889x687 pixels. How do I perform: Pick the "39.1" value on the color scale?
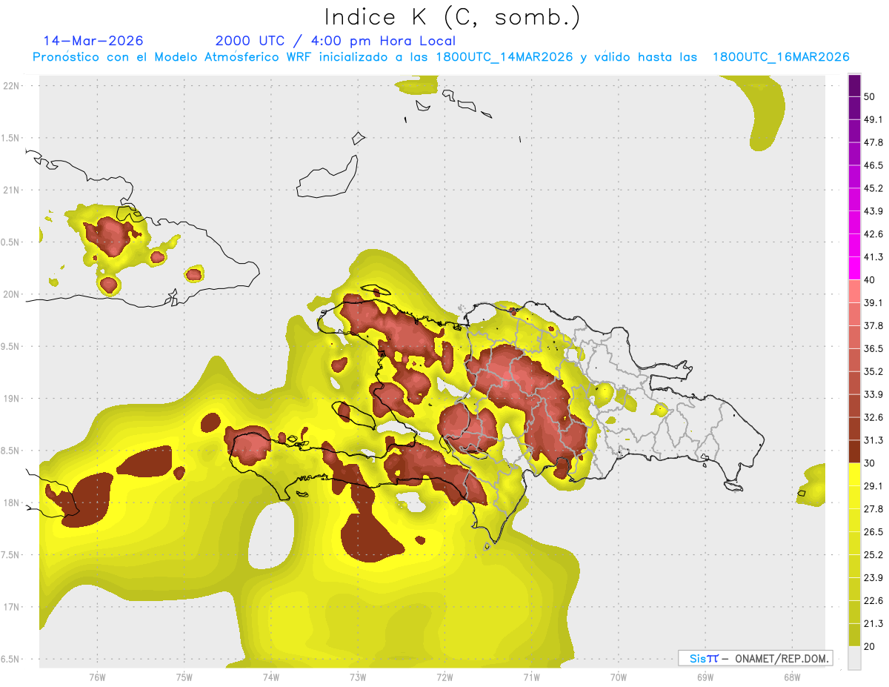click(x=873, y=302)
